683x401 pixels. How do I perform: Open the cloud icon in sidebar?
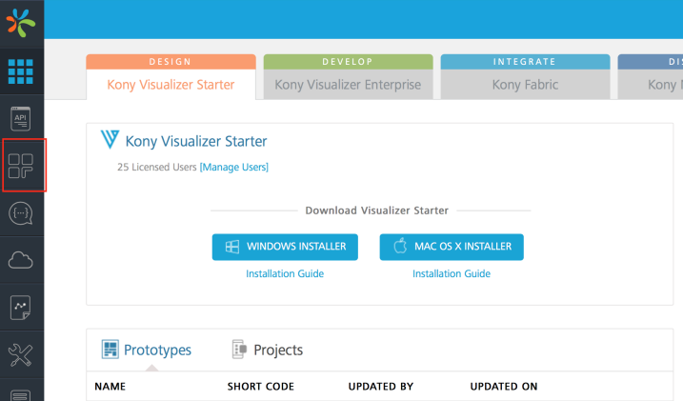point(20,260)
